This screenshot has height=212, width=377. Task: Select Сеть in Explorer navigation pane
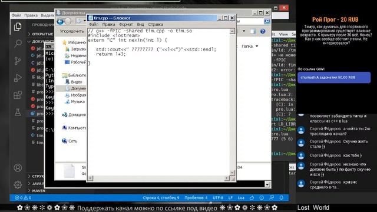point(70,141)
